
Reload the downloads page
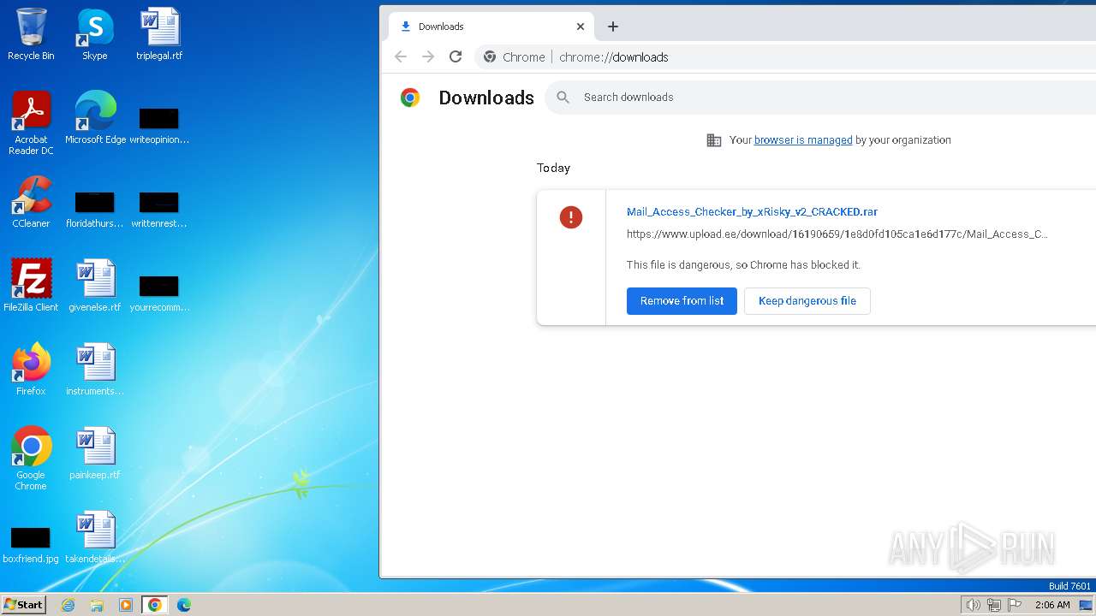coord(456,56)
